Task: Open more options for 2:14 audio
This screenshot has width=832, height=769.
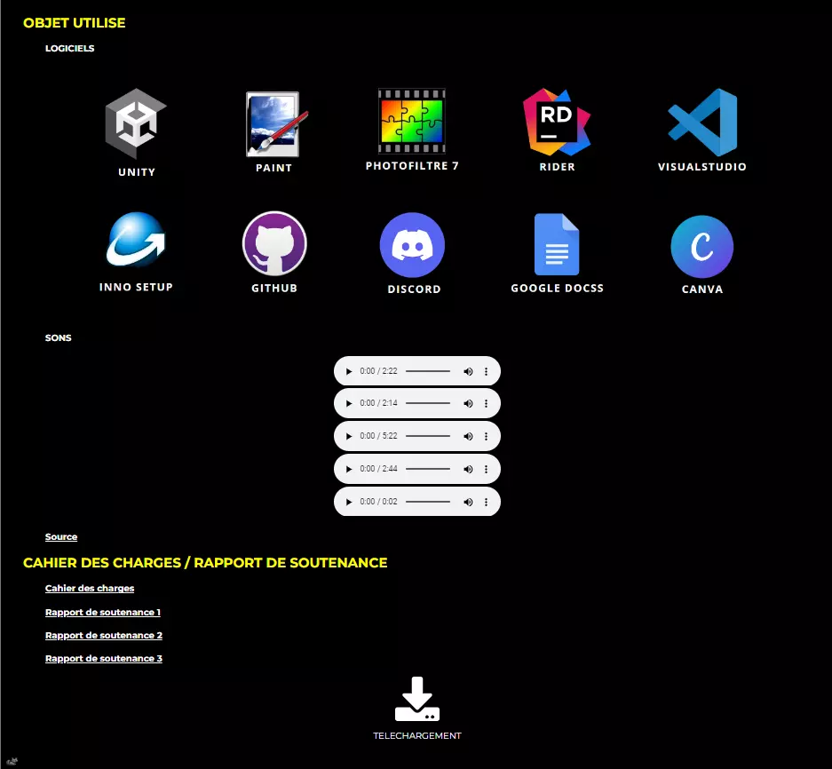Action: (x=486, y=403)
